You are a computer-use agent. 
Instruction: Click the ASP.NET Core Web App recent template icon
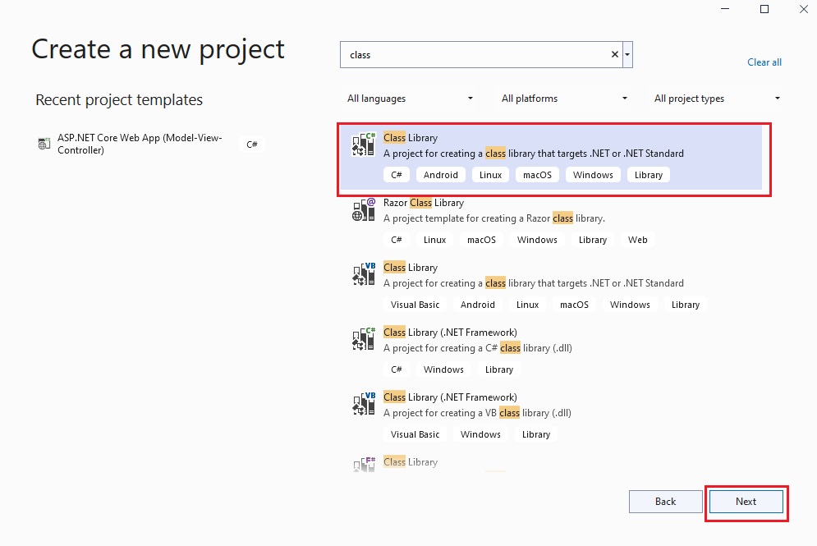tap(44, 143)
